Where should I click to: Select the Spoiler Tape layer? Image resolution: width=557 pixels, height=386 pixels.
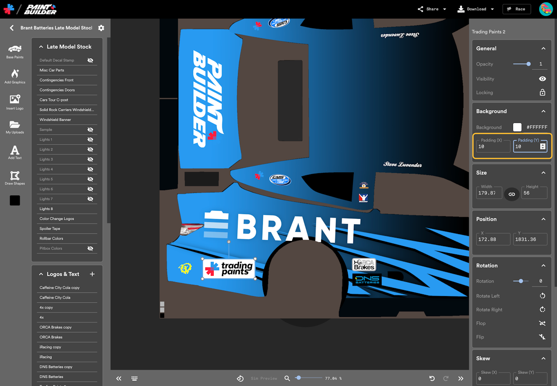(50, 229)
